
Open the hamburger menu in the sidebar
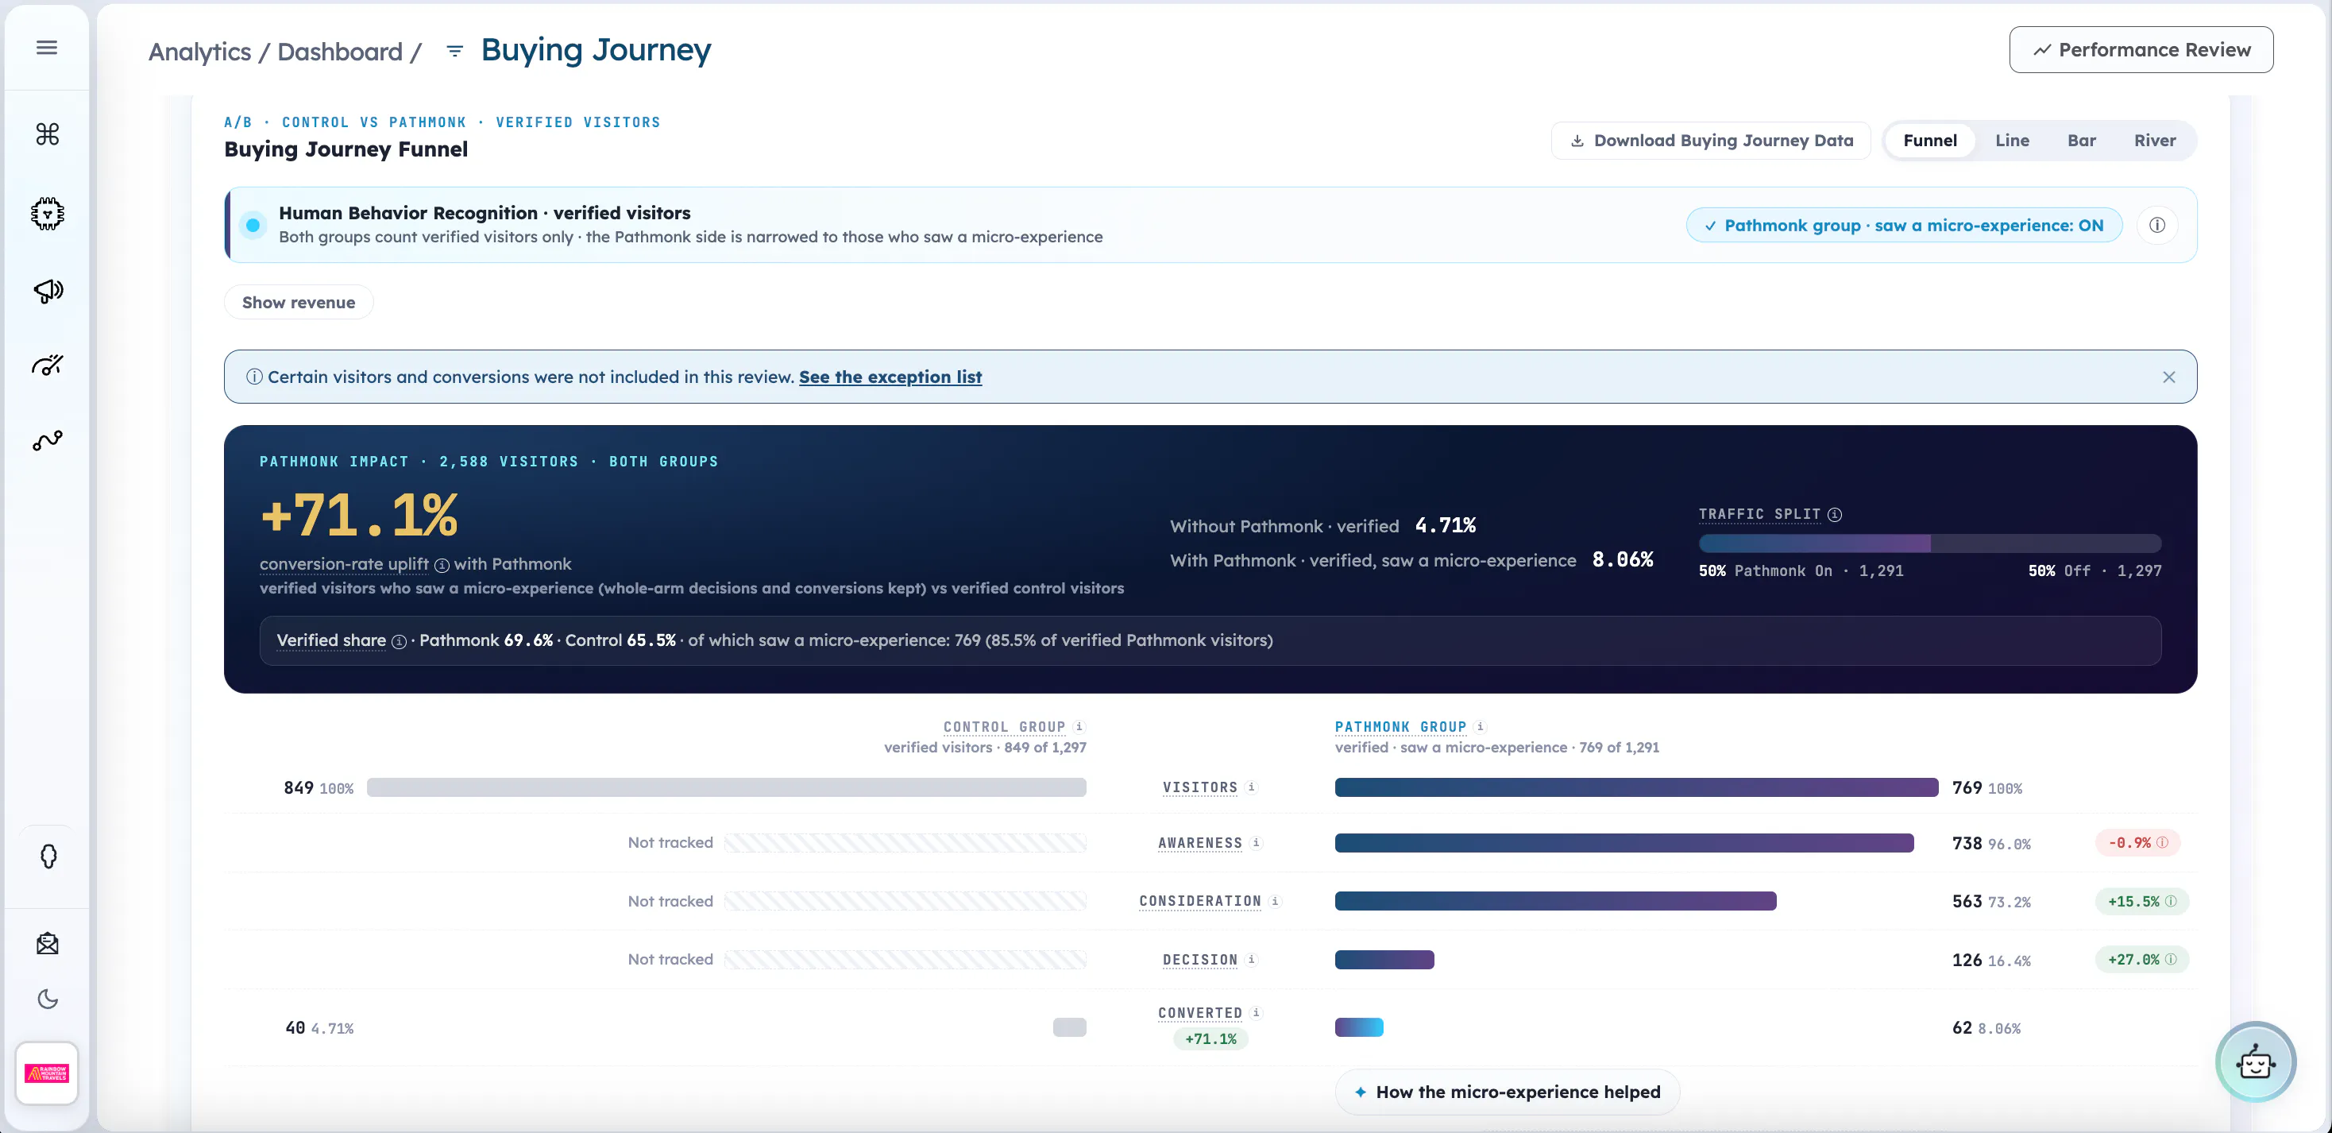pos(47,48)
